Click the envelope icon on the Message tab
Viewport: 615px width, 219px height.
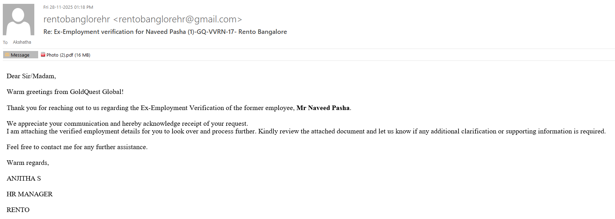pyautogui.click(x=7, y=55)
